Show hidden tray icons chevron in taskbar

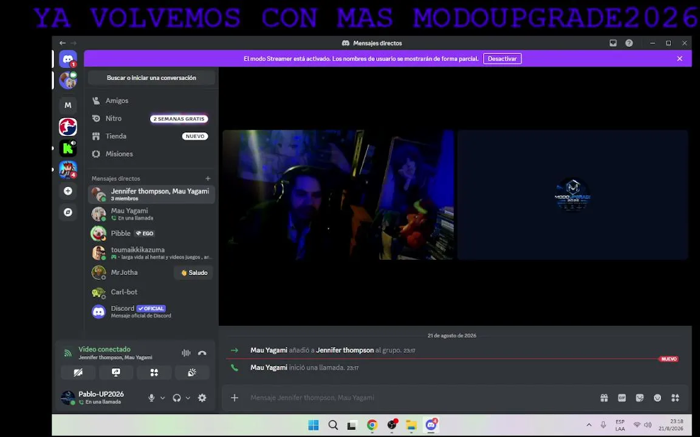coord(589,425)
